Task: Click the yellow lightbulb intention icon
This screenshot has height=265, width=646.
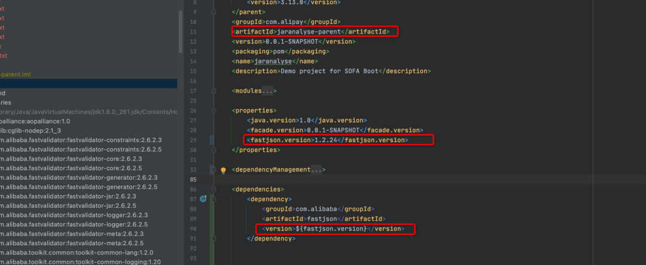Action: [x=223, y=170]
